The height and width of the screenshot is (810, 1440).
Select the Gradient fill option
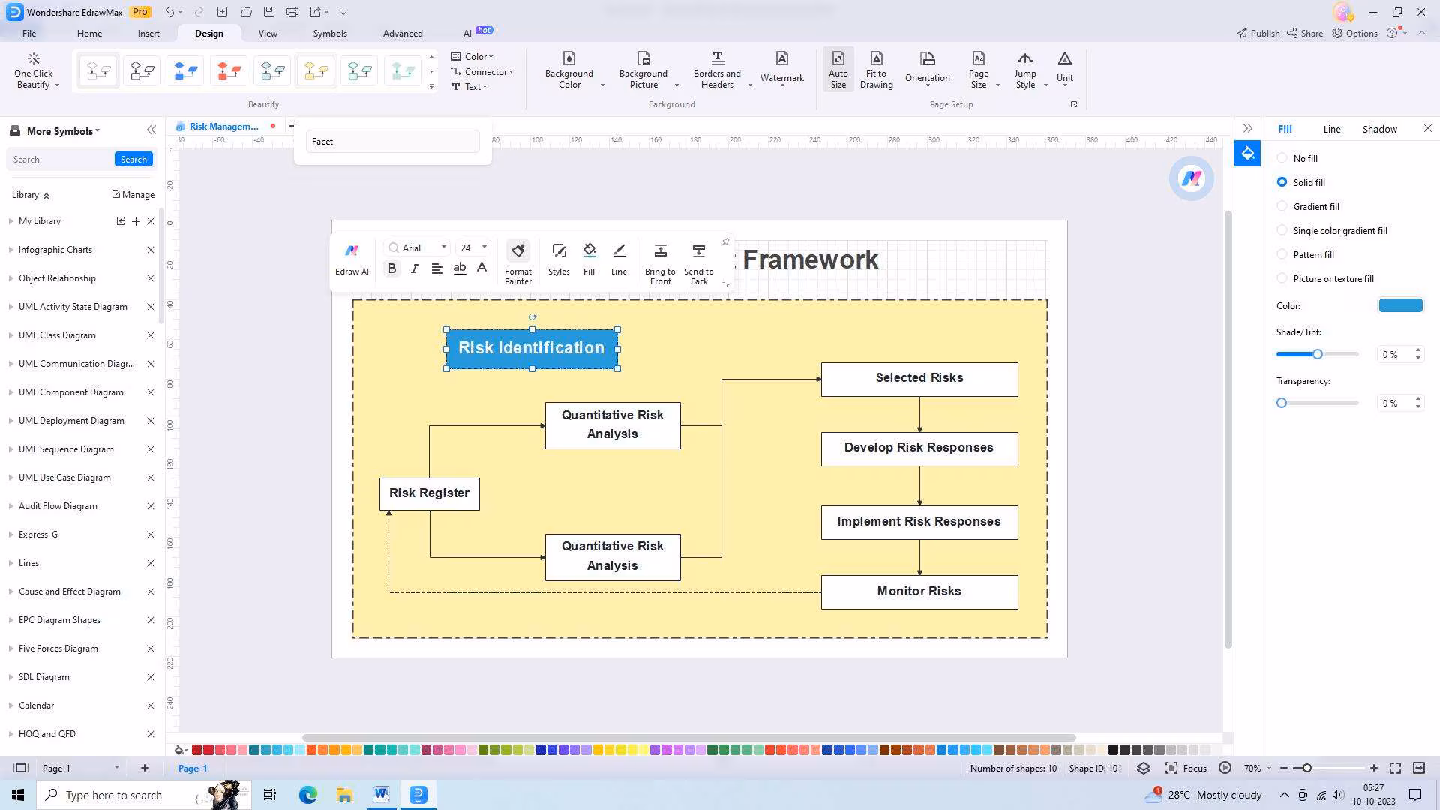click(x=1282, y=206)
